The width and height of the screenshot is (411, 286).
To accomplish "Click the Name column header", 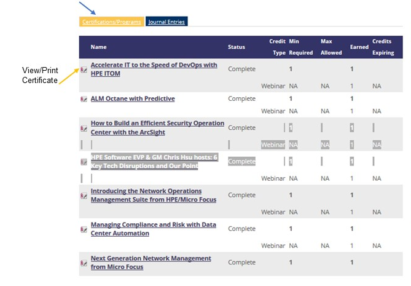I will (x=98, y=47).
